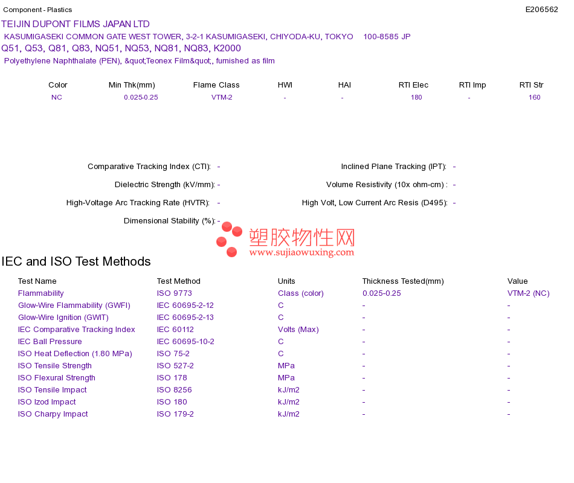
Task: Click the Kasumigaseki Common Gate address line
Action: (x=207, y=37)
